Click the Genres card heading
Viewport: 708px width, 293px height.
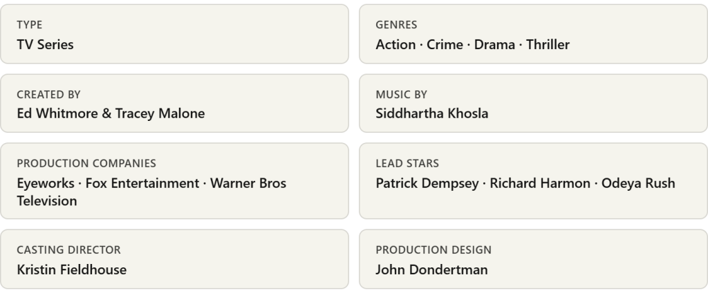[396, 25]
